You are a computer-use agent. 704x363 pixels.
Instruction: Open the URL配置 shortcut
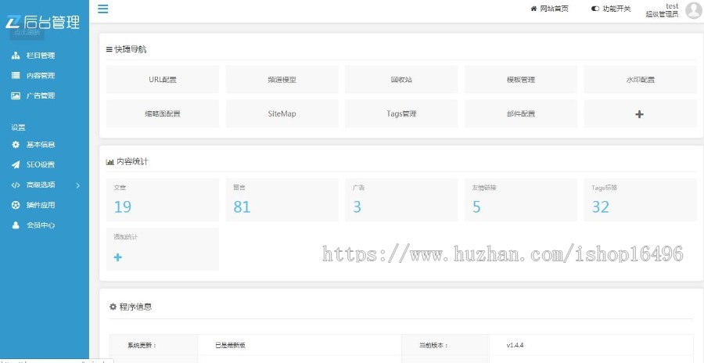pos(163,80)
